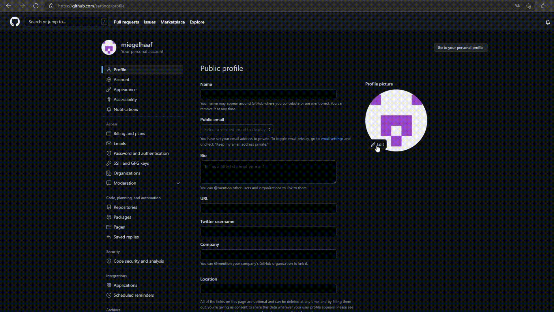Screen dimensions: 554x312
Task: Click inside the Bio text area
Action: point(268,172)
